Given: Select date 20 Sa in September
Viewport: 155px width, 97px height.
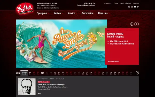Looking at the screenshot, I should 123,73.
